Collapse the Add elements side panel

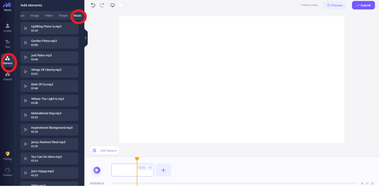(86, 38)
